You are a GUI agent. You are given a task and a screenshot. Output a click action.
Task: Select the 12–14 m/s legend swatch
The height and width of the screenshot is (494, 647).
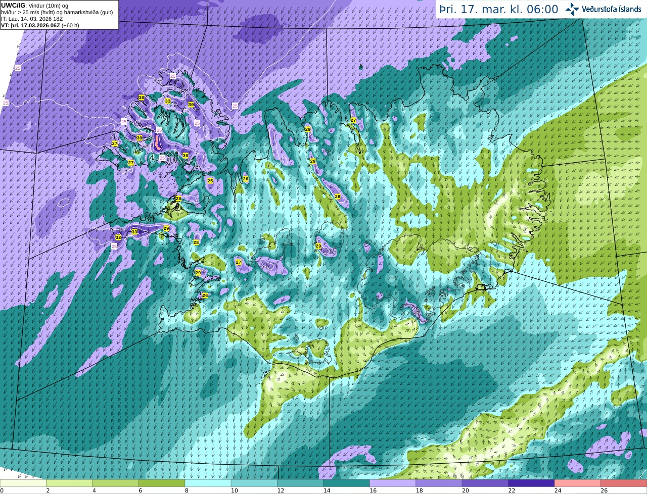(300, 483)
